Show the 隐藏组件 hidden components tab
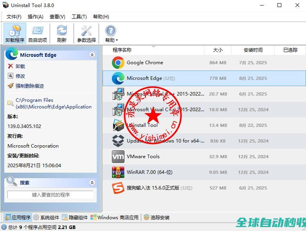306x231 pixels. [75, 217]
